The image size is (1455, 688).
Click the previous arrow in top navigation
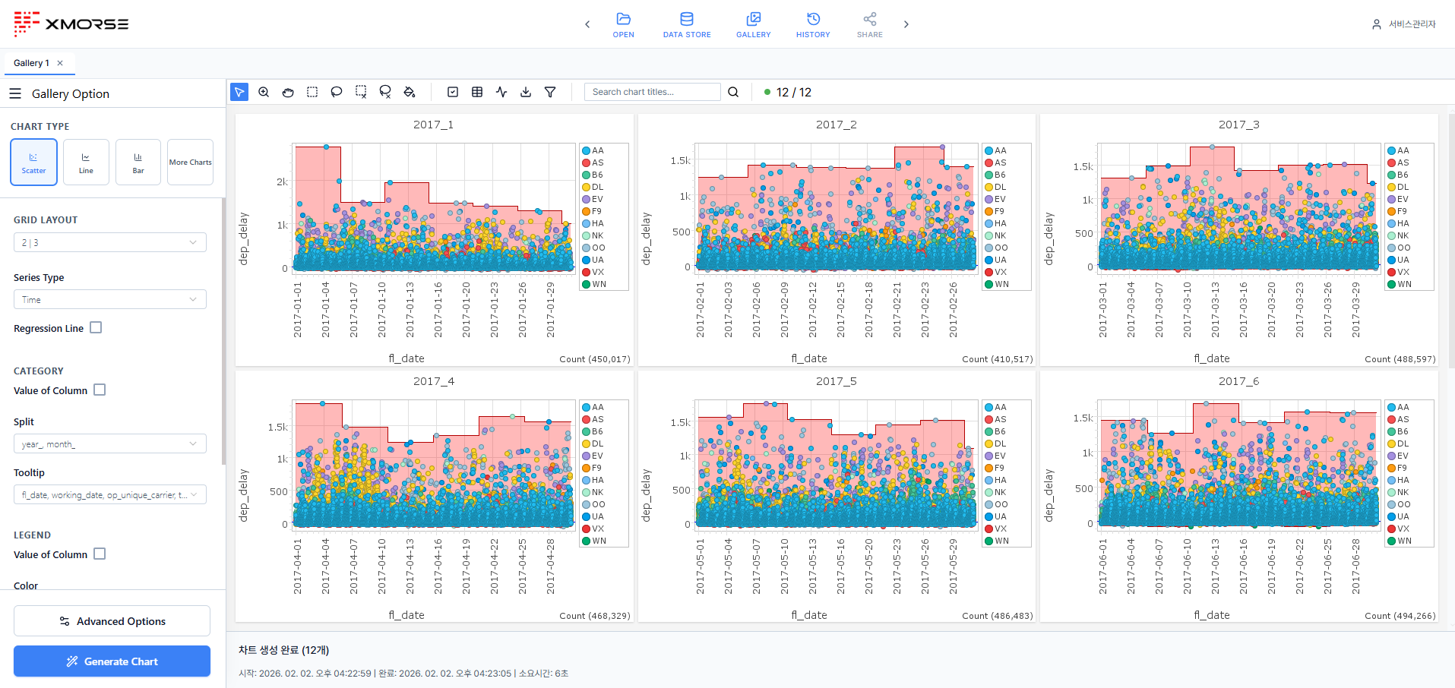587,24
